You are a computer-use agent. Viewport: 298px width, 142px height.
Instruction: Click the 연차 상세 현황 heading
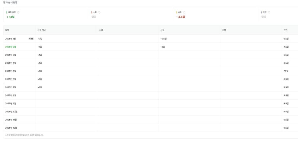click(10, 2)
